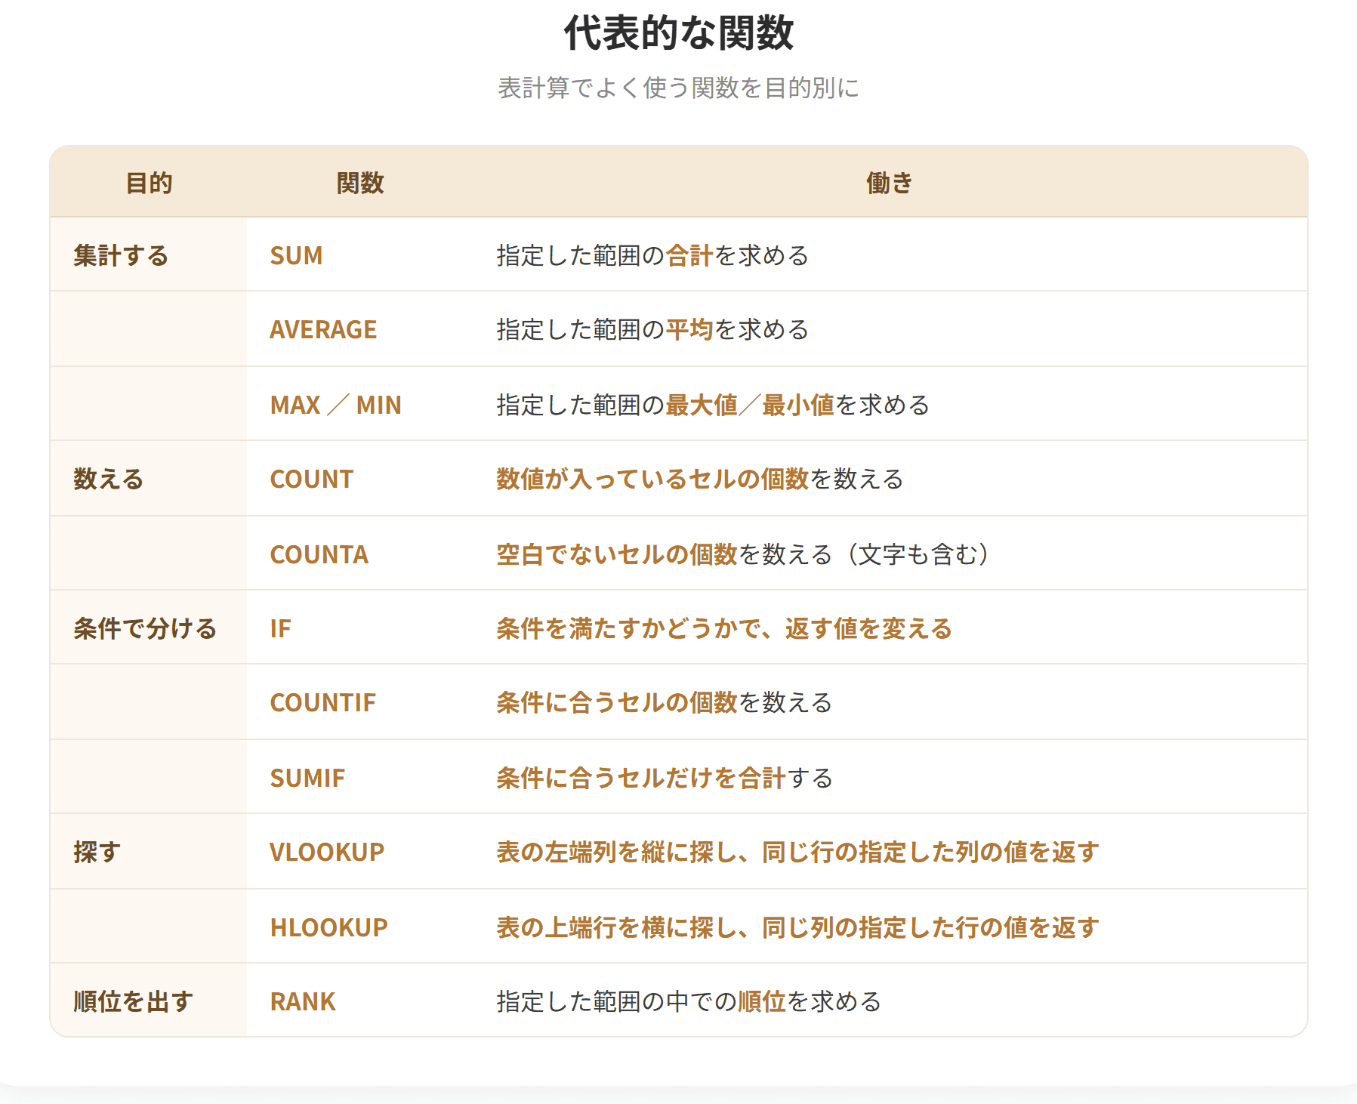Select the COUNTA function cell
The height and width of the screenshot is (1104, 1357).
tap(359, 554)
